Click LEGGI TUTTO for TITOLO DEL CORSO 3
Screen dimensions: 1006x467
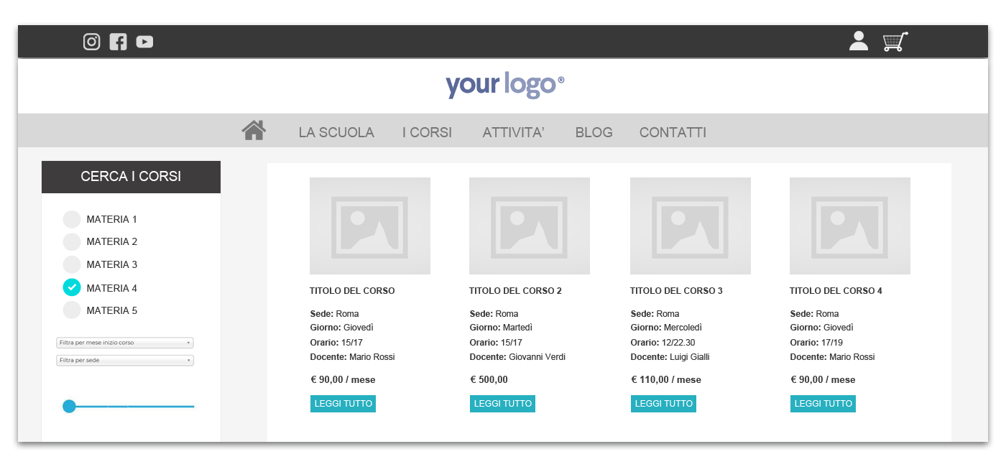(663, 404)
